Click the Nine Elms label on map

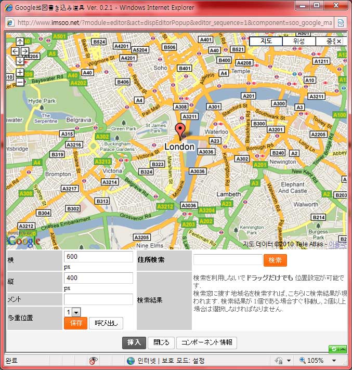coord(150,246)
